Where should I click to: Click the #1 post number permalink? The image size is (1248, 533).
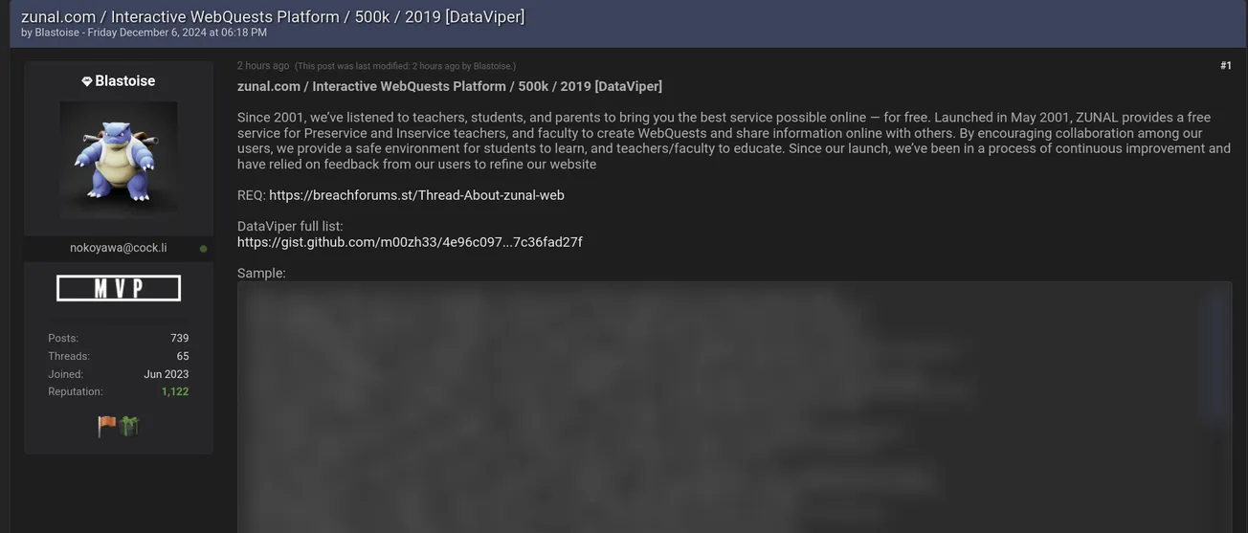tap(1225, 66)
